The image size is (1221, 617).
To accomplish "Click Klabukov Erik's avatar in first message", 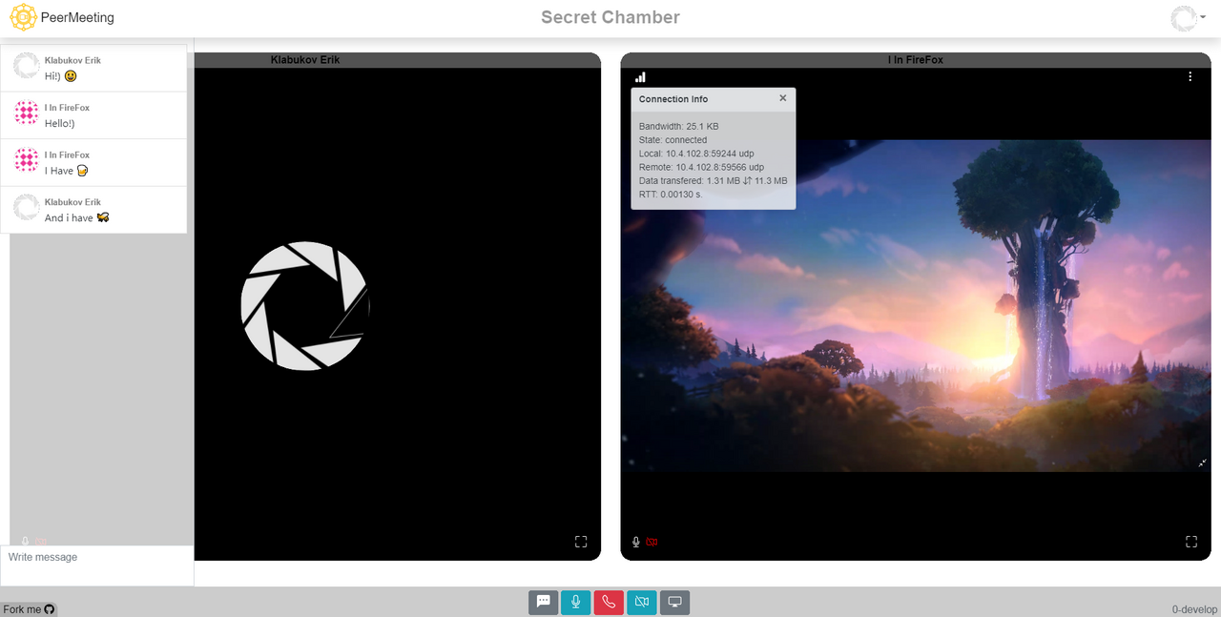I will point(27,66).
